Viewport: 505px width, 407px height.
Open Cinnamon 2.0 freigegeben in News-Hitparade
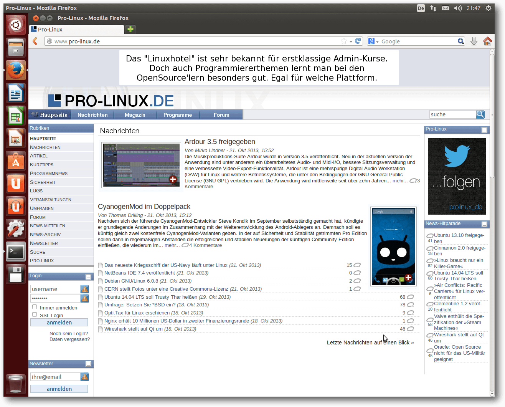460,251
